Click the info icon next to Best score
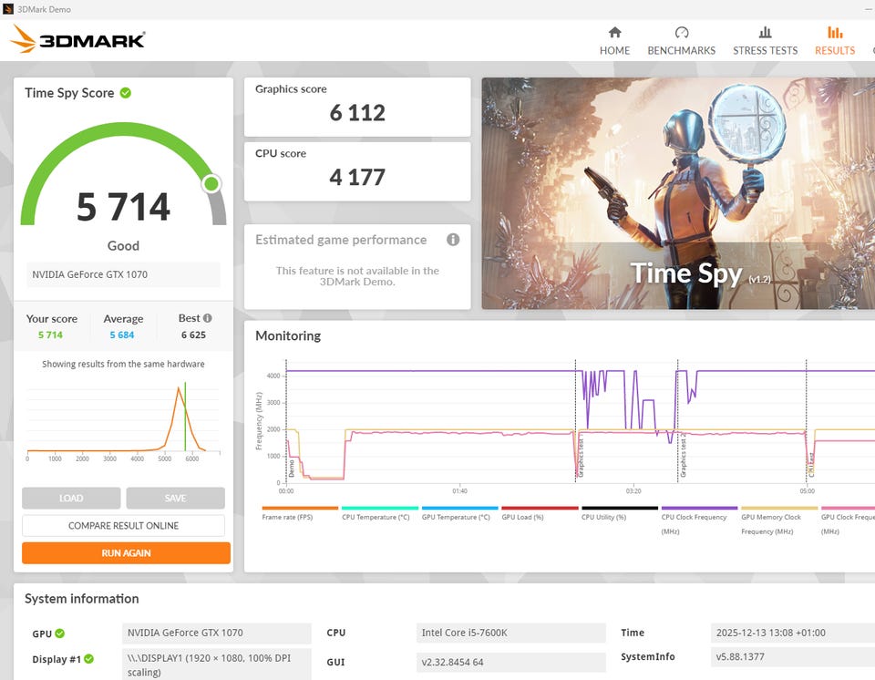875x680 pixels. 208,318
